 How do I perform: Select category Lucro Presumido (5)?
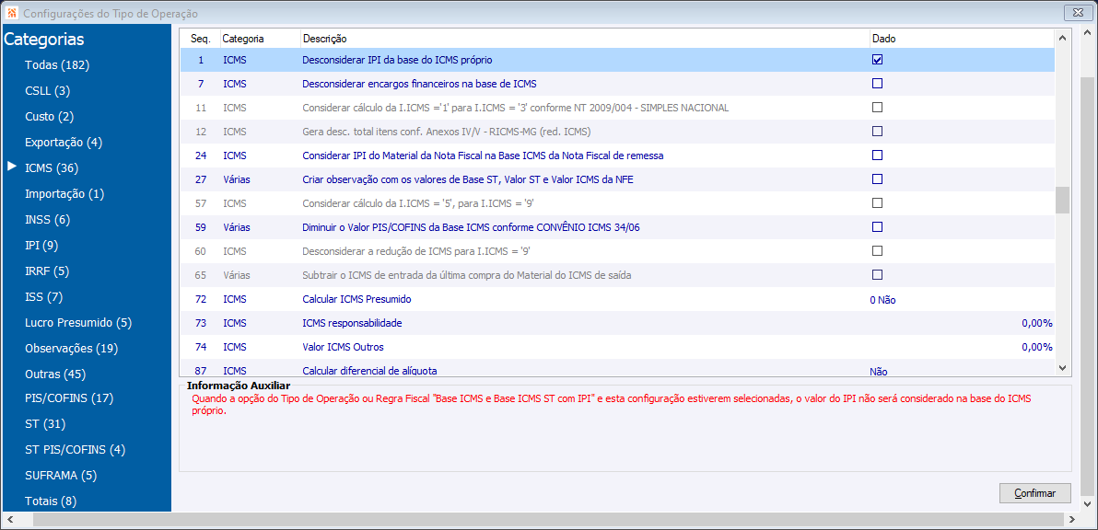(77, 322)
